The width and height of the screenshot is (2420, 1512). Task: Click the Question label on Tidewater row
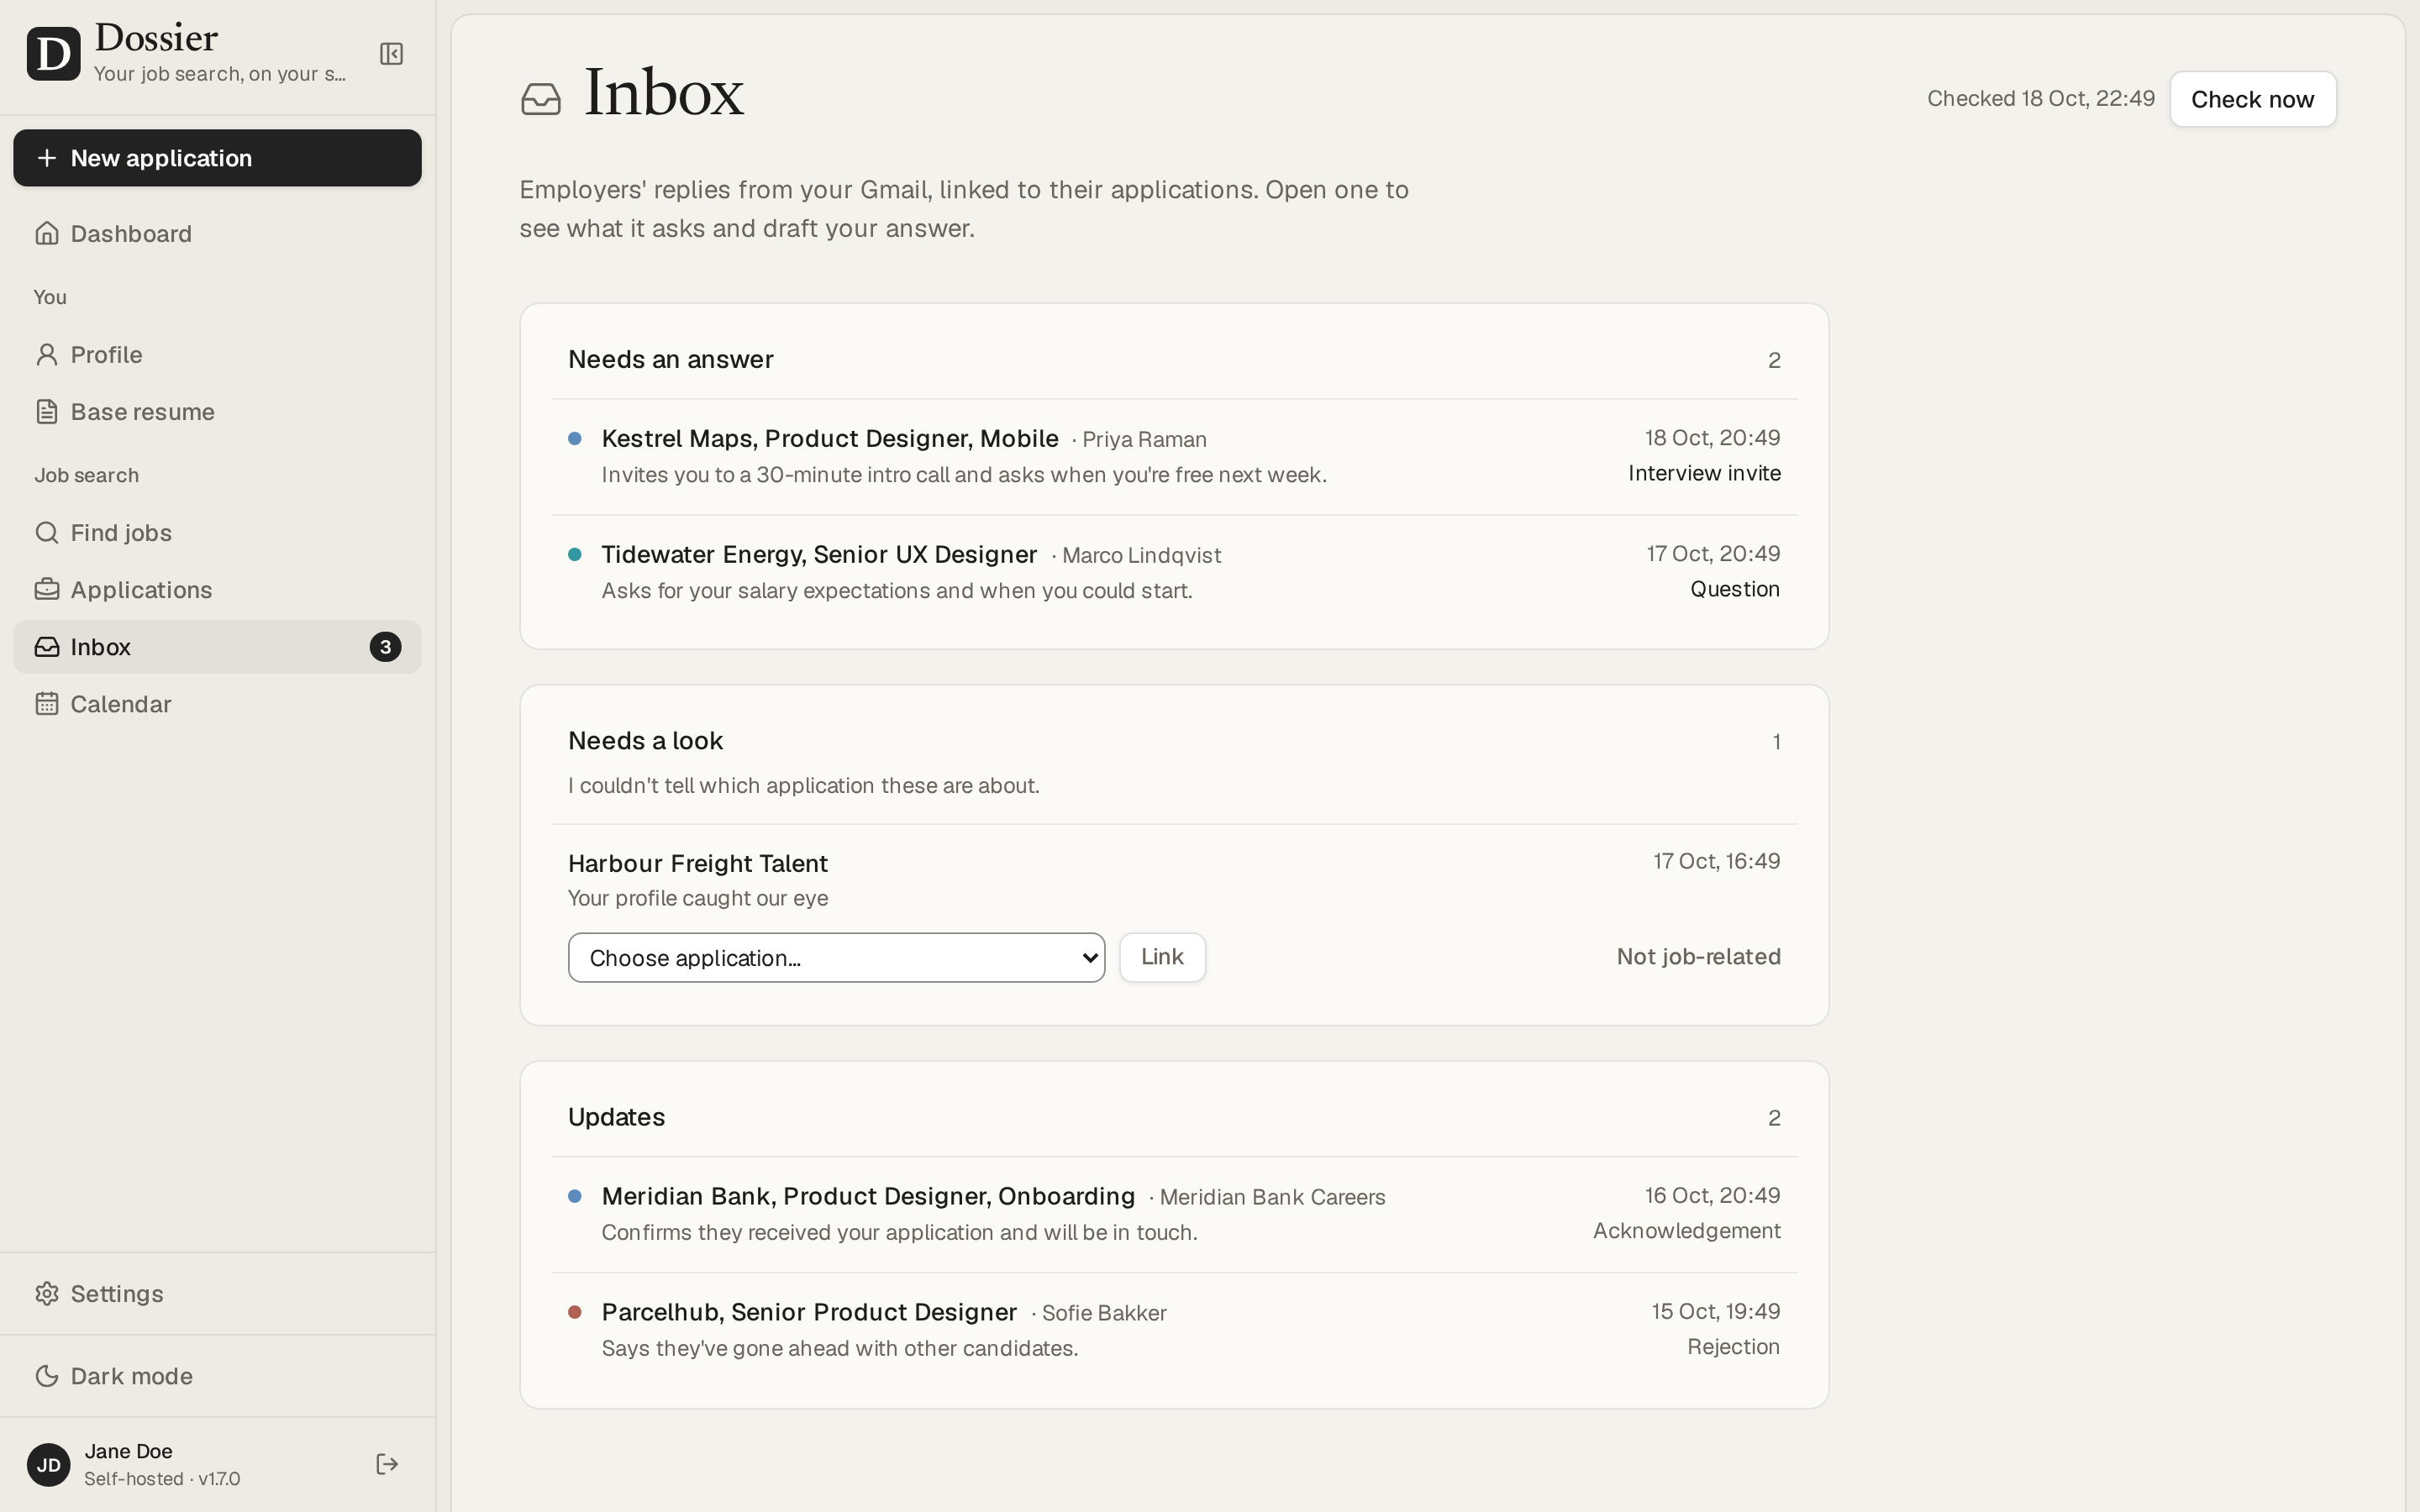tap(1735, 589)
